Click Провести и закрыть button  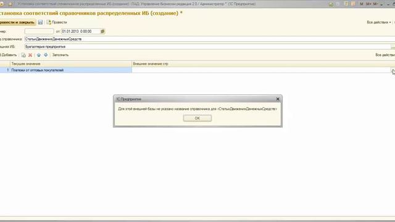17,22
